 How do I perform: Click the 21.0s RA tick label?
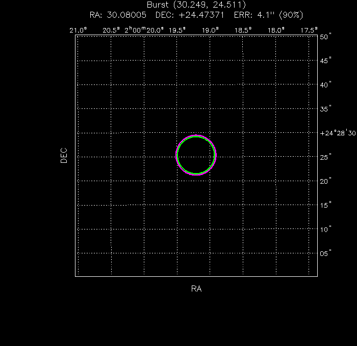tap(78, 30)
